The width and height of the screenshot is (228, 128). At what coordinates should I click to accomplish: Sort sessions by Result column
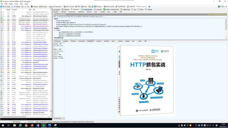[x=8, y=10]
